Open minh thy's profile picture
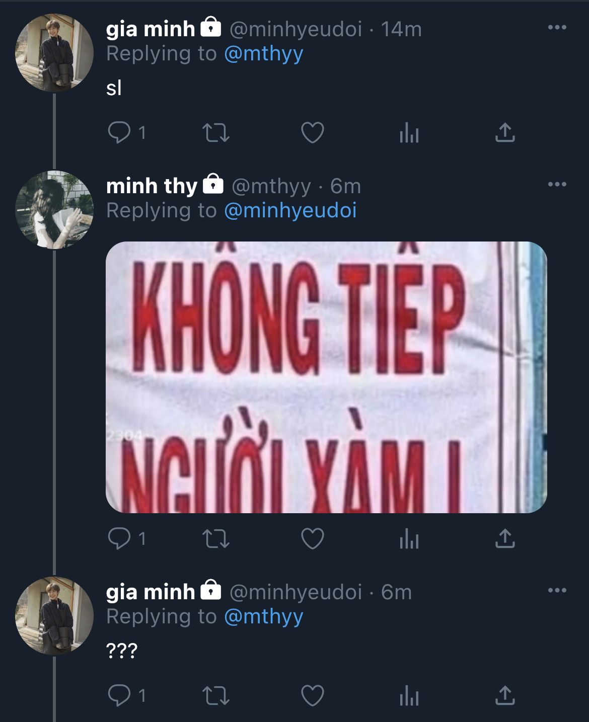Viewport: 589px width, 722px height. 54,210
